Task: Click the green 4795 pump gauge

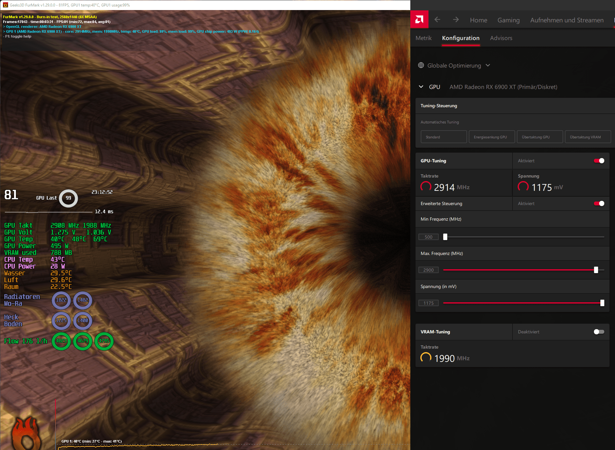Action: coord(104,341)
